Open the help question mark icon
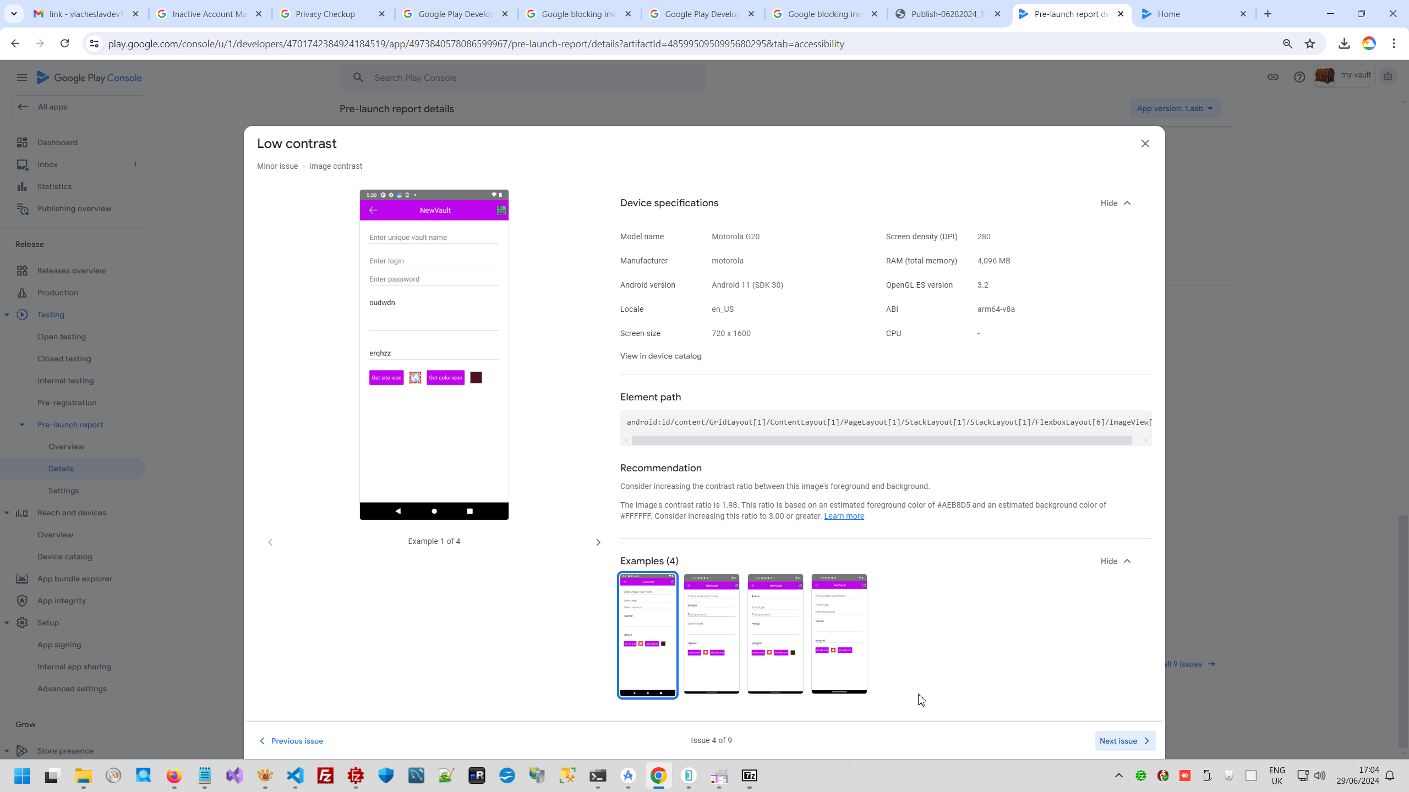The height and width of the screenshot is (792, 1409). pyautogui.click(x=1299, y=77)
